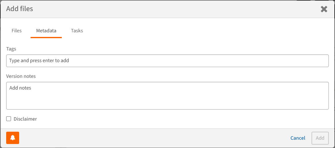The width and height of the screenshot is (335, 148).
Task: Open the Tasks tab
Action: (77, 31)
